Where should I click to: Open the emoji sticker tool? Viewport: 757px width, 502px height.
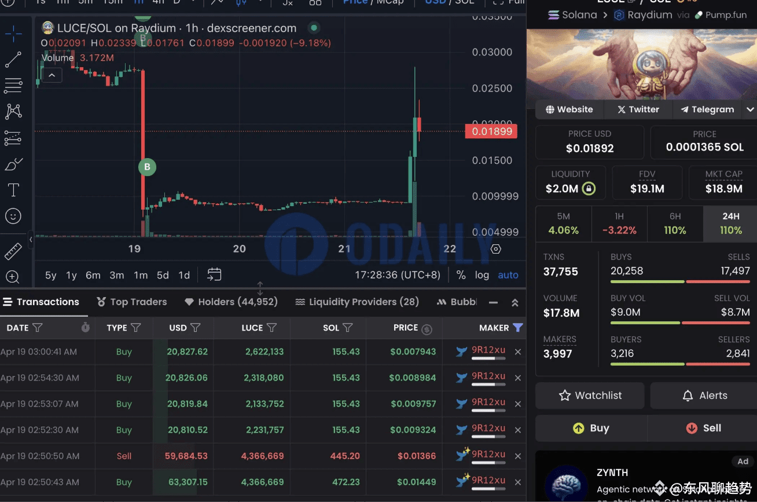pos(14,216)
